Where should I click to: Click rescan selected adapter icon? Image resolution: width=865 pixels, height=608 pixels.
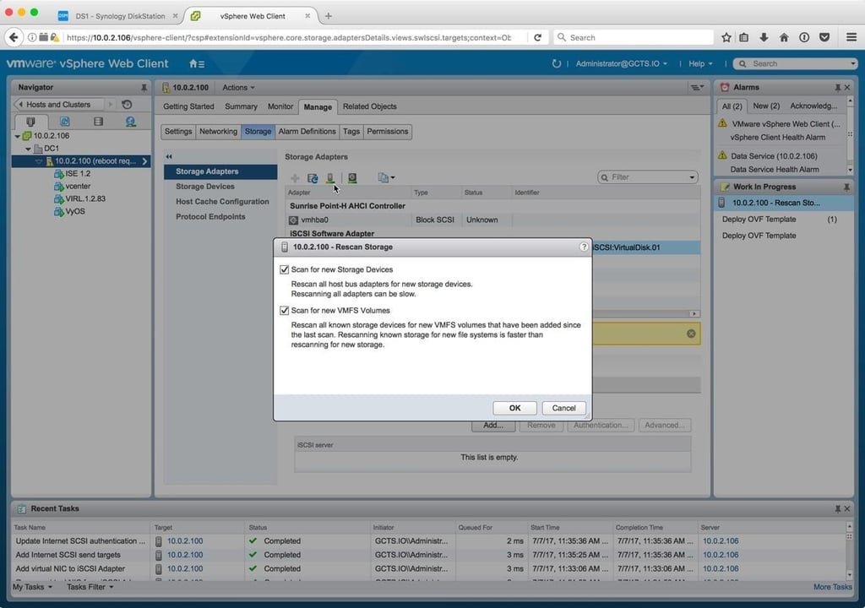click(352, 177)
